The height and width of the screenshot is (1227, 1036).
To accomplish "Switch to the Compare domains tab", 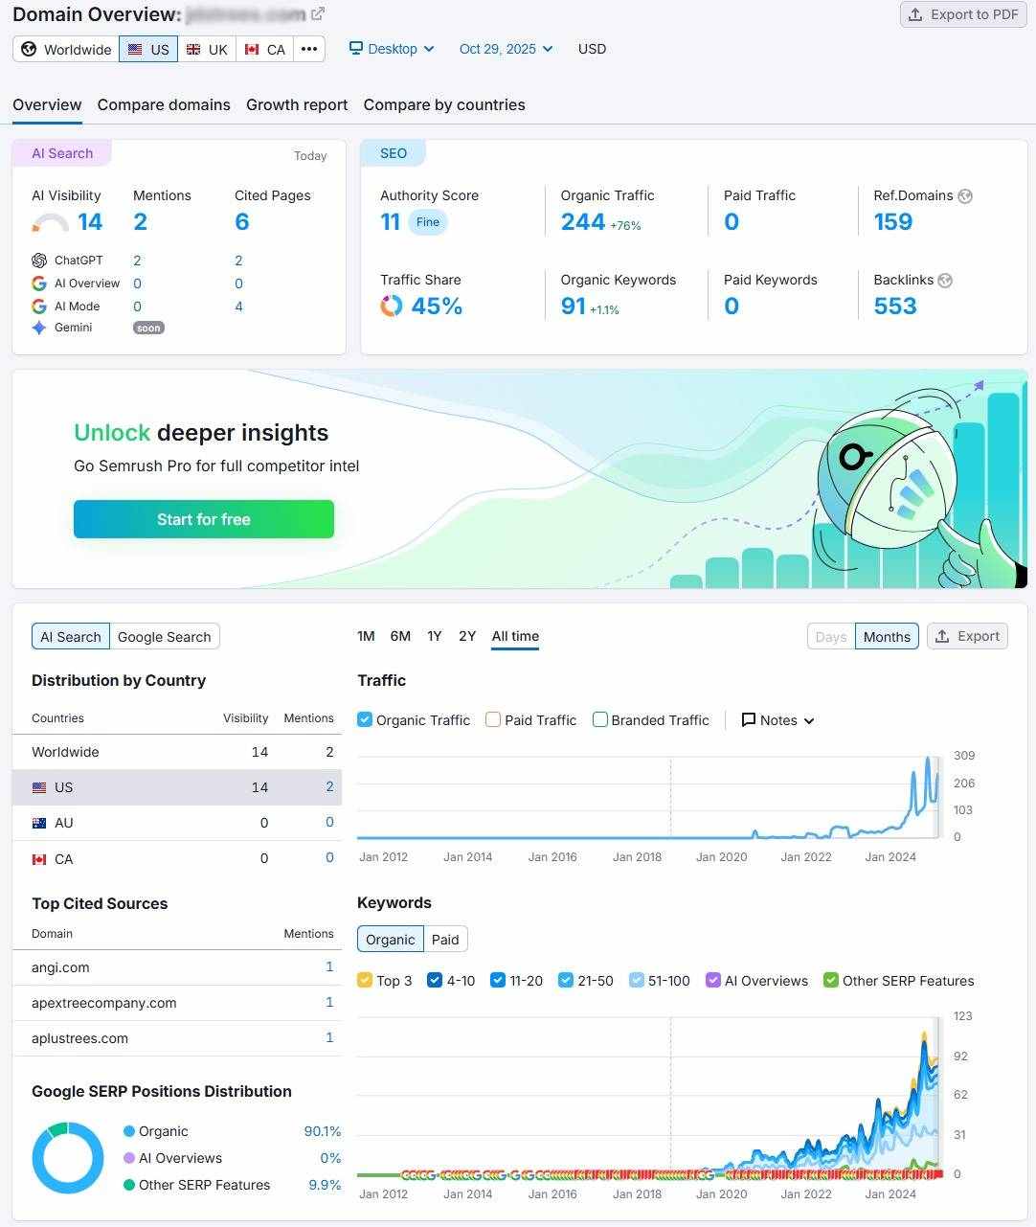I will pyautogui.click(x=164, y=104).
